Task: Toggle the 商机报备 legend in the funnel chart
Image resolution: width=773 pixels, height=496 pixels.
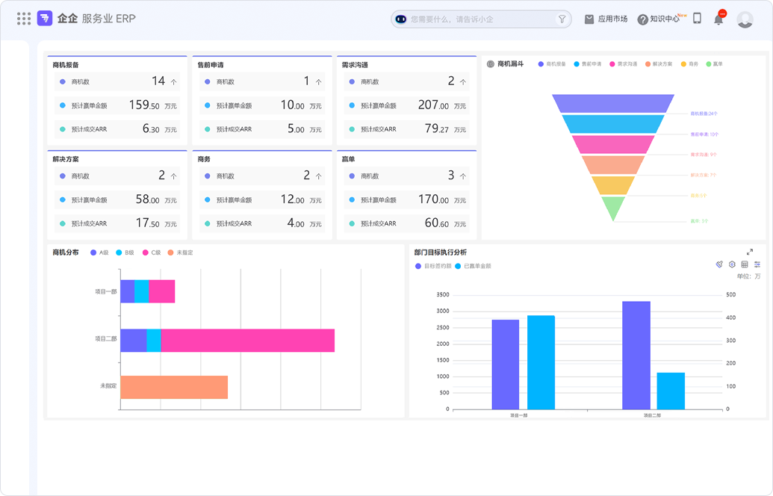Action: (552, 64)
